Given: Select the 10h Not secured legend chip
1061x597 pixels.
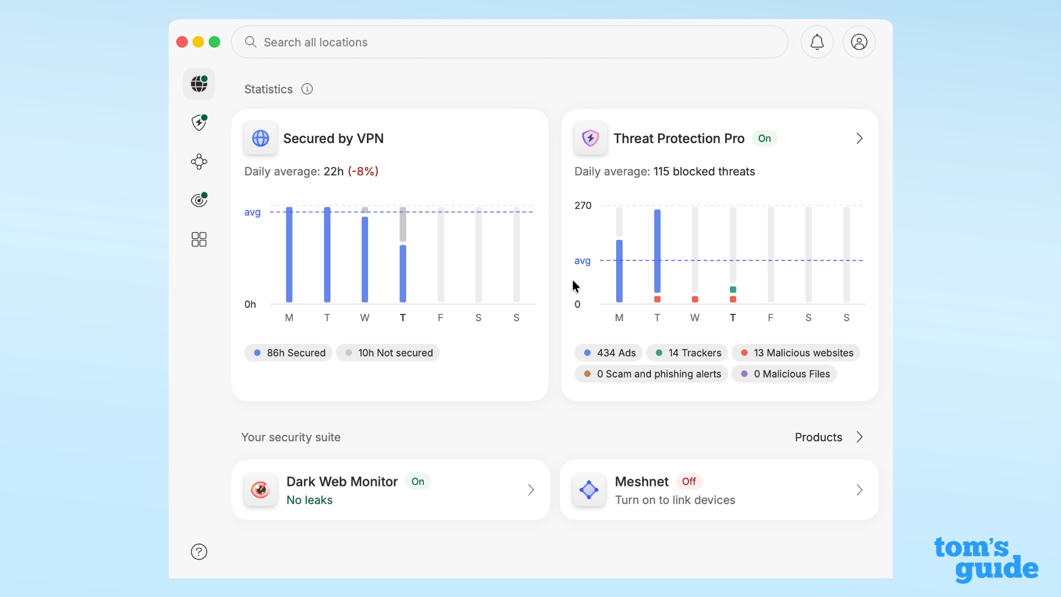Looking at the screenshot, I should 388,353.
